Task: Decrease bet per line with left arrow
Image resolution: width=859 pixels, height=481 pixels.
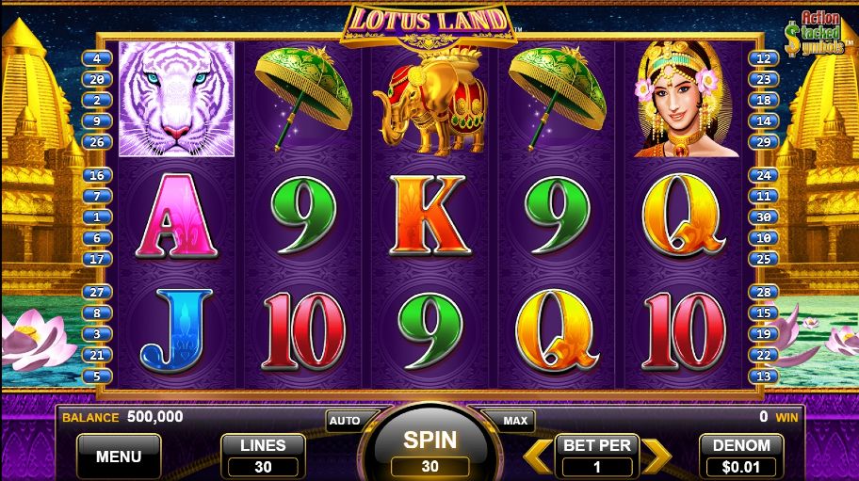Action: click(538, 457)
